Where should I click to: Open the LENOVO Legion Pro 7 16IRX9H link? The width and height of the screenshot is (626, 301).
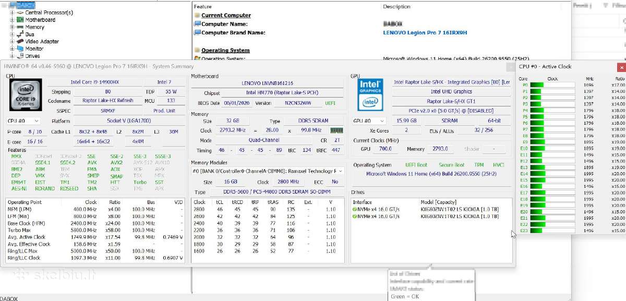(x=425, y=32)
